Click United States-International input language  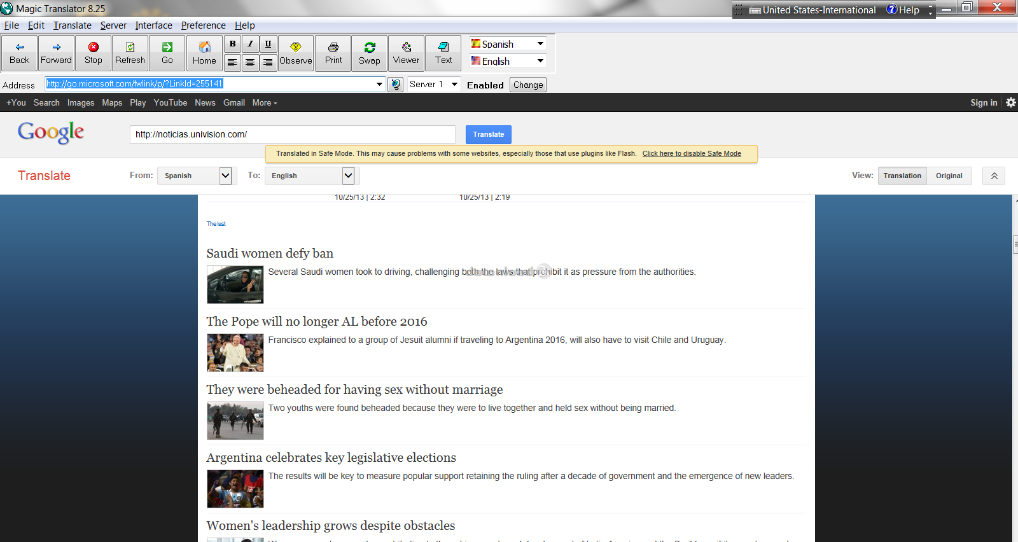click(x=819, y=10)
